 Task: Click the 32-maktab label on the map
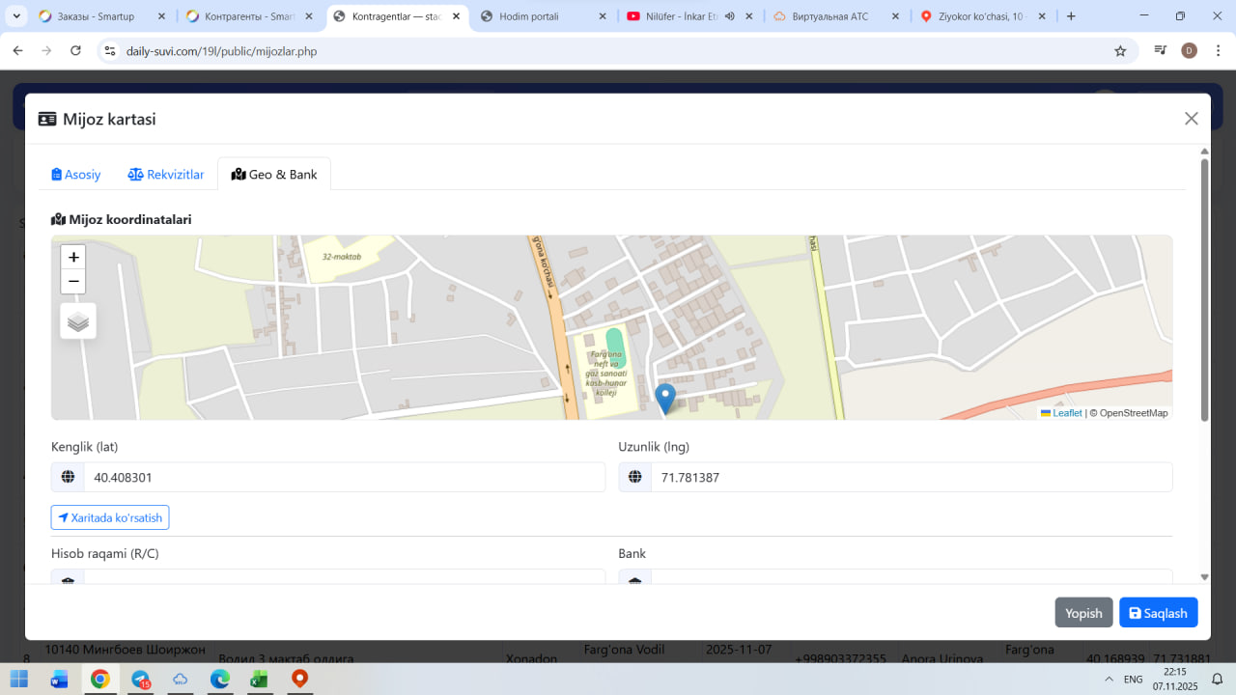(342, 257)
